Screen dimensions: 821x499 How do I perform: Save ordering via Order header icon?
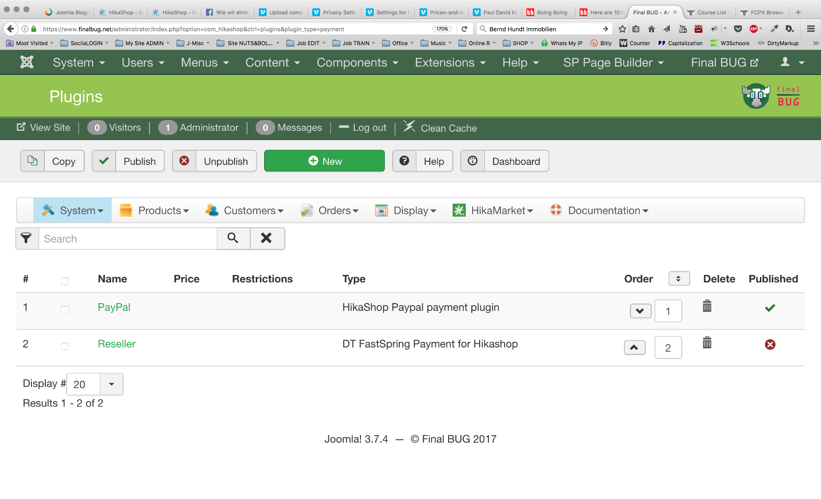(679, 279)
